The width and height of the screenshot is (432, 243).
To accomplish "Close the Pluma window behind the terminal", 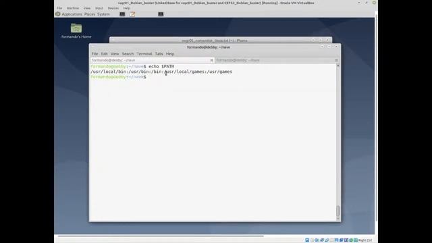I will (327, 40).
